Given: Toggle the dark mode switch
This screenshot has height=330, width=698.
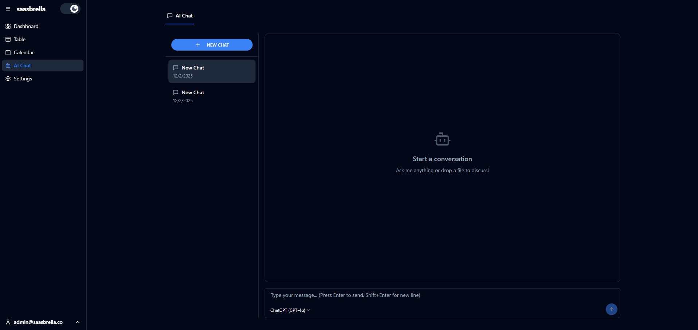Looking at the screenshot, I should [x=70, y=9].
